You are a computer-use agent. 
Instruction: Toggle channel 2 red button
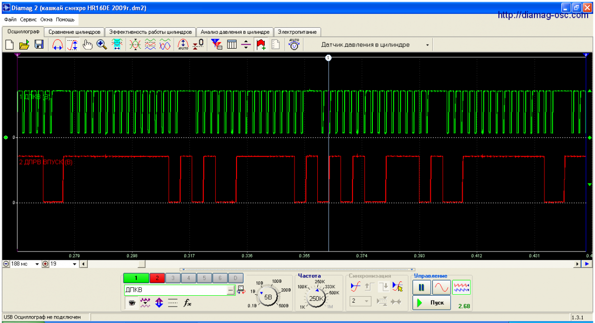[x=157, y=278]
